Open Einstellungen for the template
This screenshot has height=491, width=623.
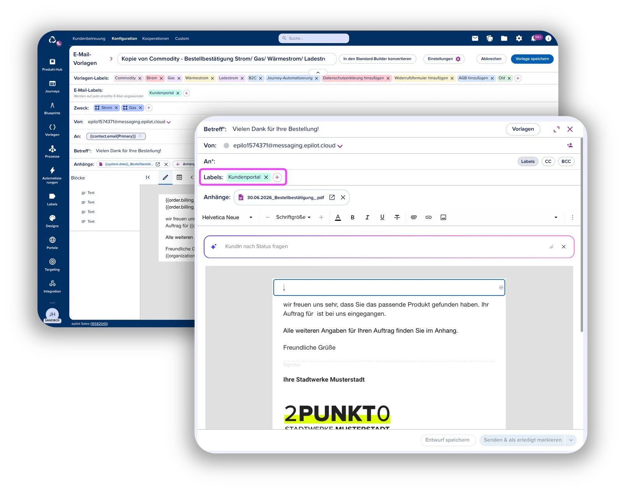(x=444, y=59)
